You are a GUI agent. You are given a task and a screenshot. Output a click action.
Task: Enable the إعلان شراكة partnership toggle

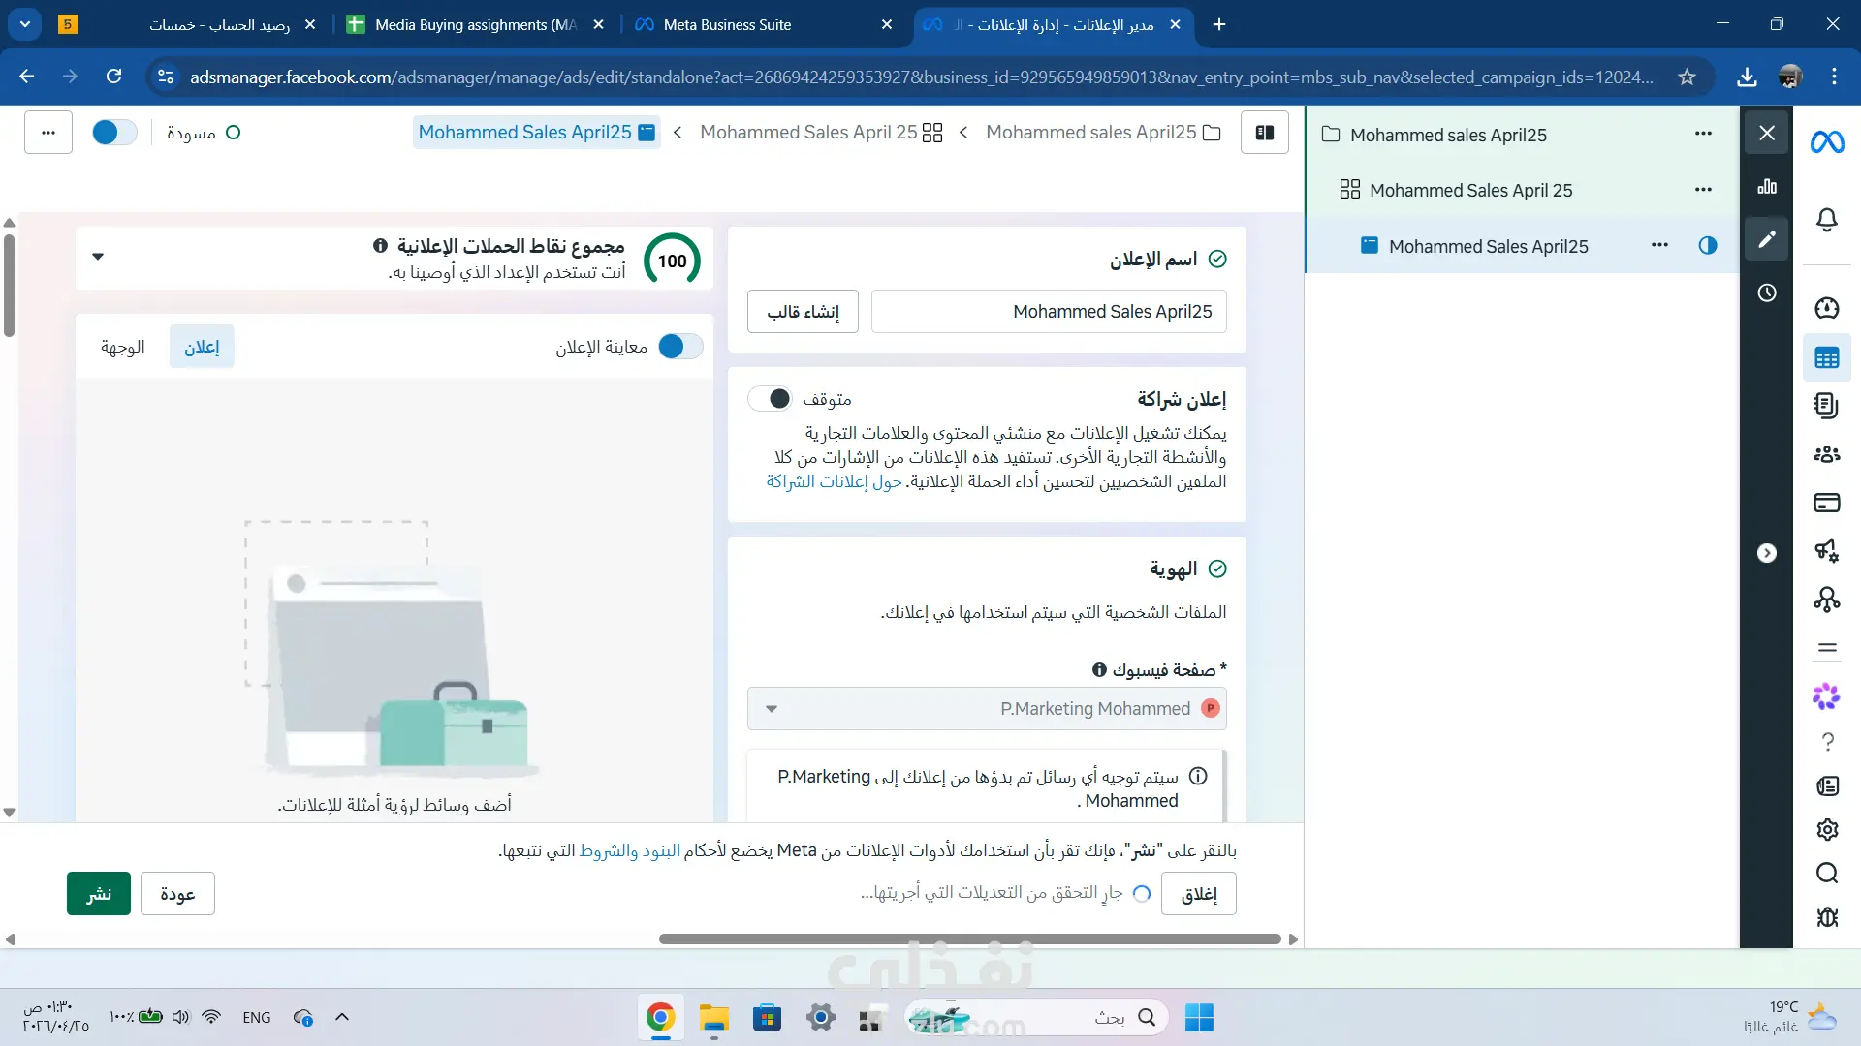771,399
